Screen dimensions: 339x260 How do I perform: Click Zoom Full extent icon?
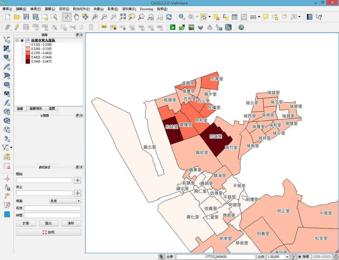[x=123, y=17]
